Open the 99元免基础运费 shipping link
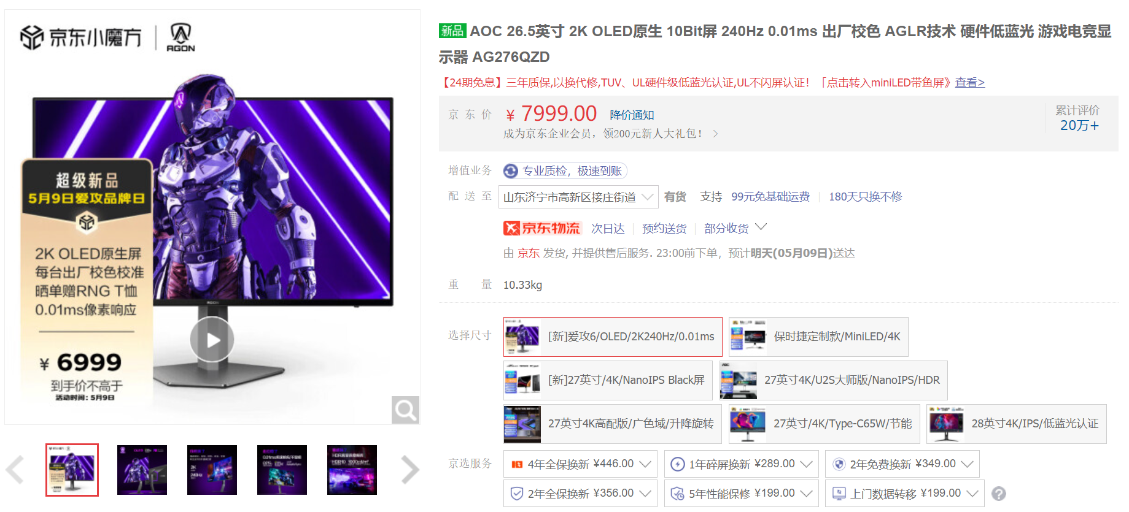The width and height of the screenshot is (1129, 512). (770, 197)
